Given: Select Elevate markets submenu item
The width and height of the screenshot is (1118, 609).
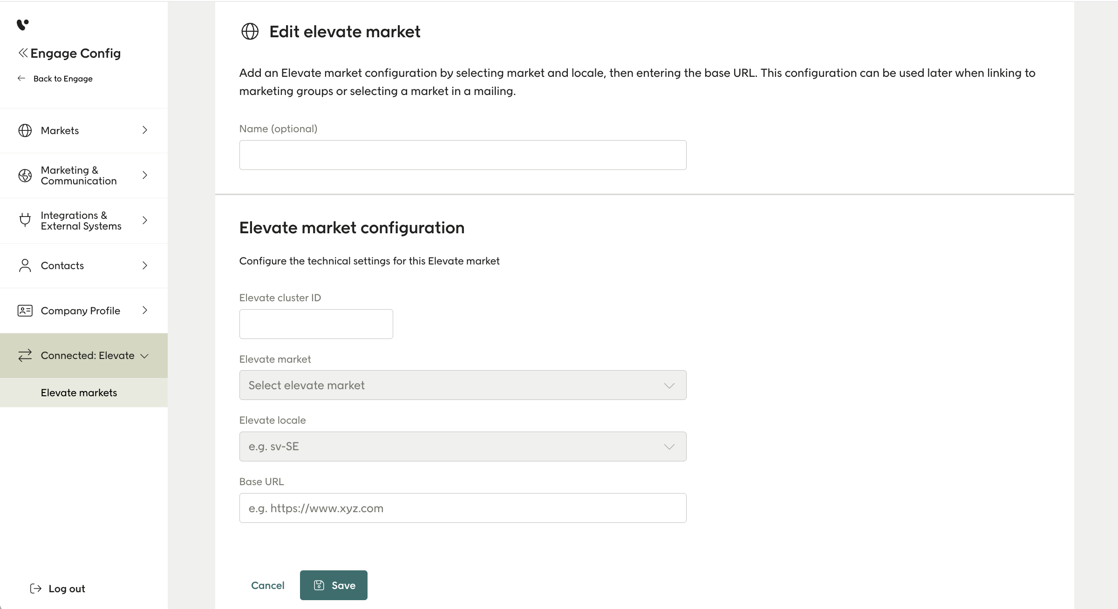Looking at the screenshot, I should click(79, 392).
